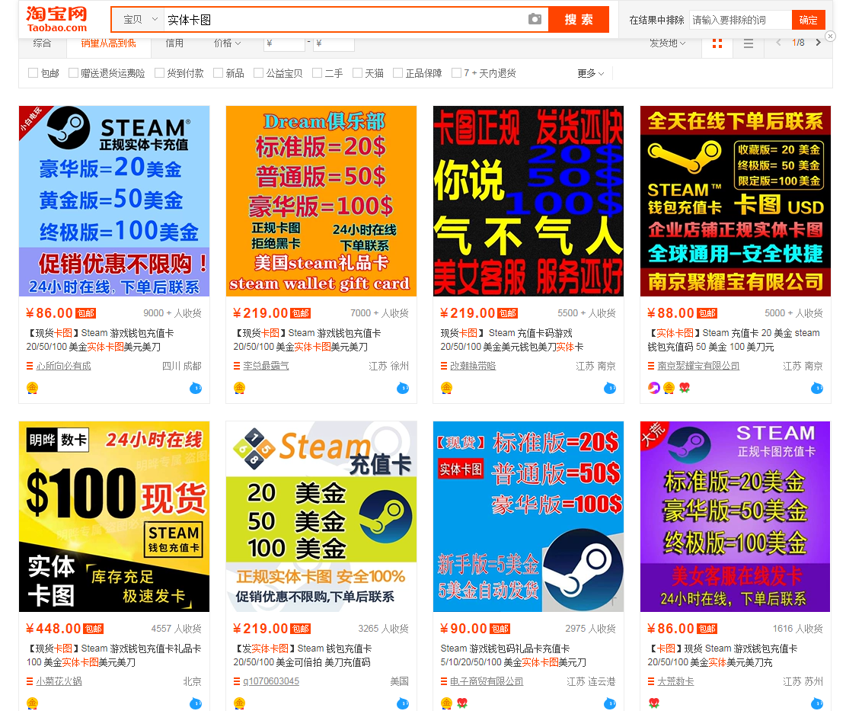Check the 包邮 free shipping filter

(x=33, y=73)
